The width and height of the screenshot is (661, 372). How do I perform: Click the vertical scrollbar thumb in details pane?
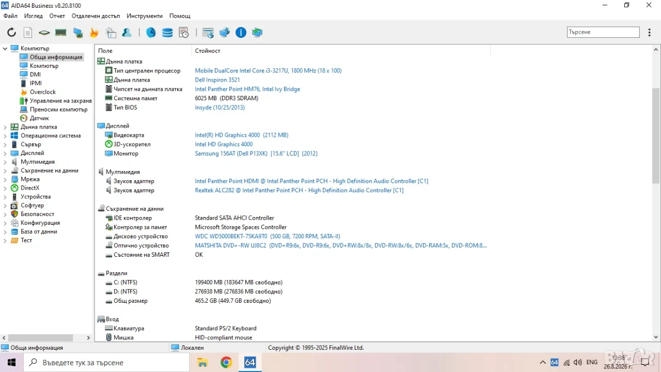coord(656,136)
